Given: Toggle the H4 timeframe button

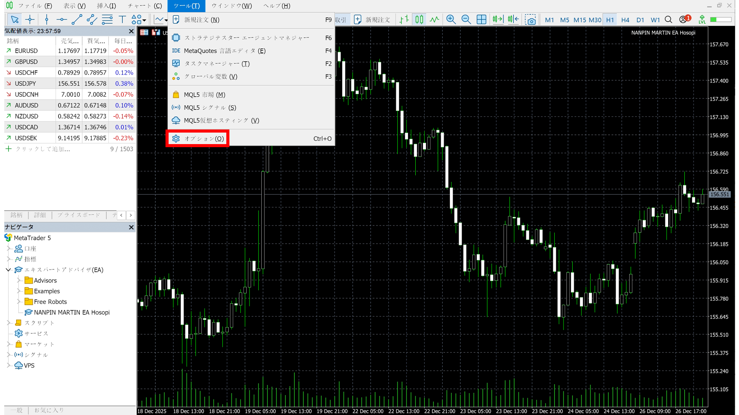Looking at the screenshot, I should coord(625,20).
